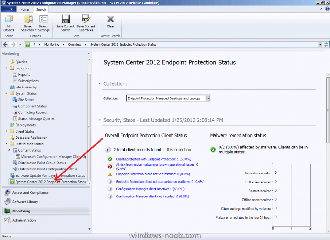
Task: Open the Software Library workspace
Action: click(46, 202)
